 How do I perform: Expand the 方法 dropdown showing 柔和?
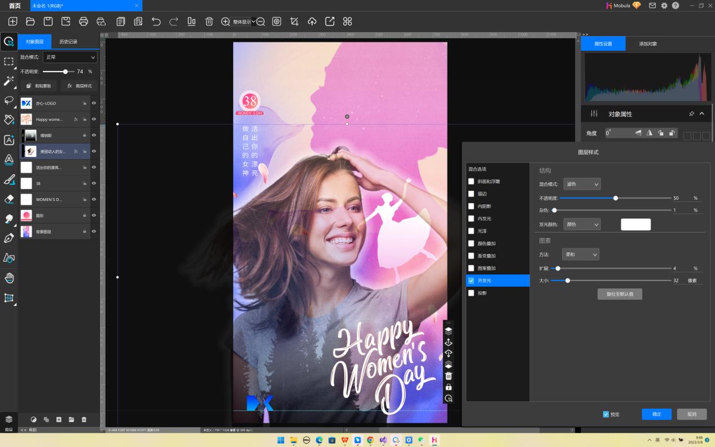(x=580, y=255)
